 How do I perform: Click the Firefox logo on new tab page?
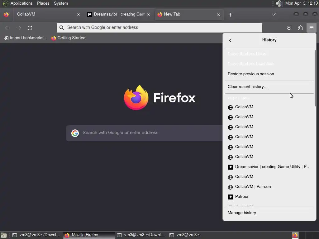[x=136, y=97]
